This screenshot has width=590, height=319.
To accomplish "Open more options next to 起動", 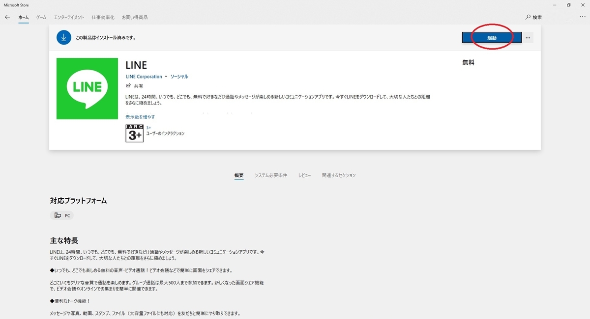I will pos(528,38).
